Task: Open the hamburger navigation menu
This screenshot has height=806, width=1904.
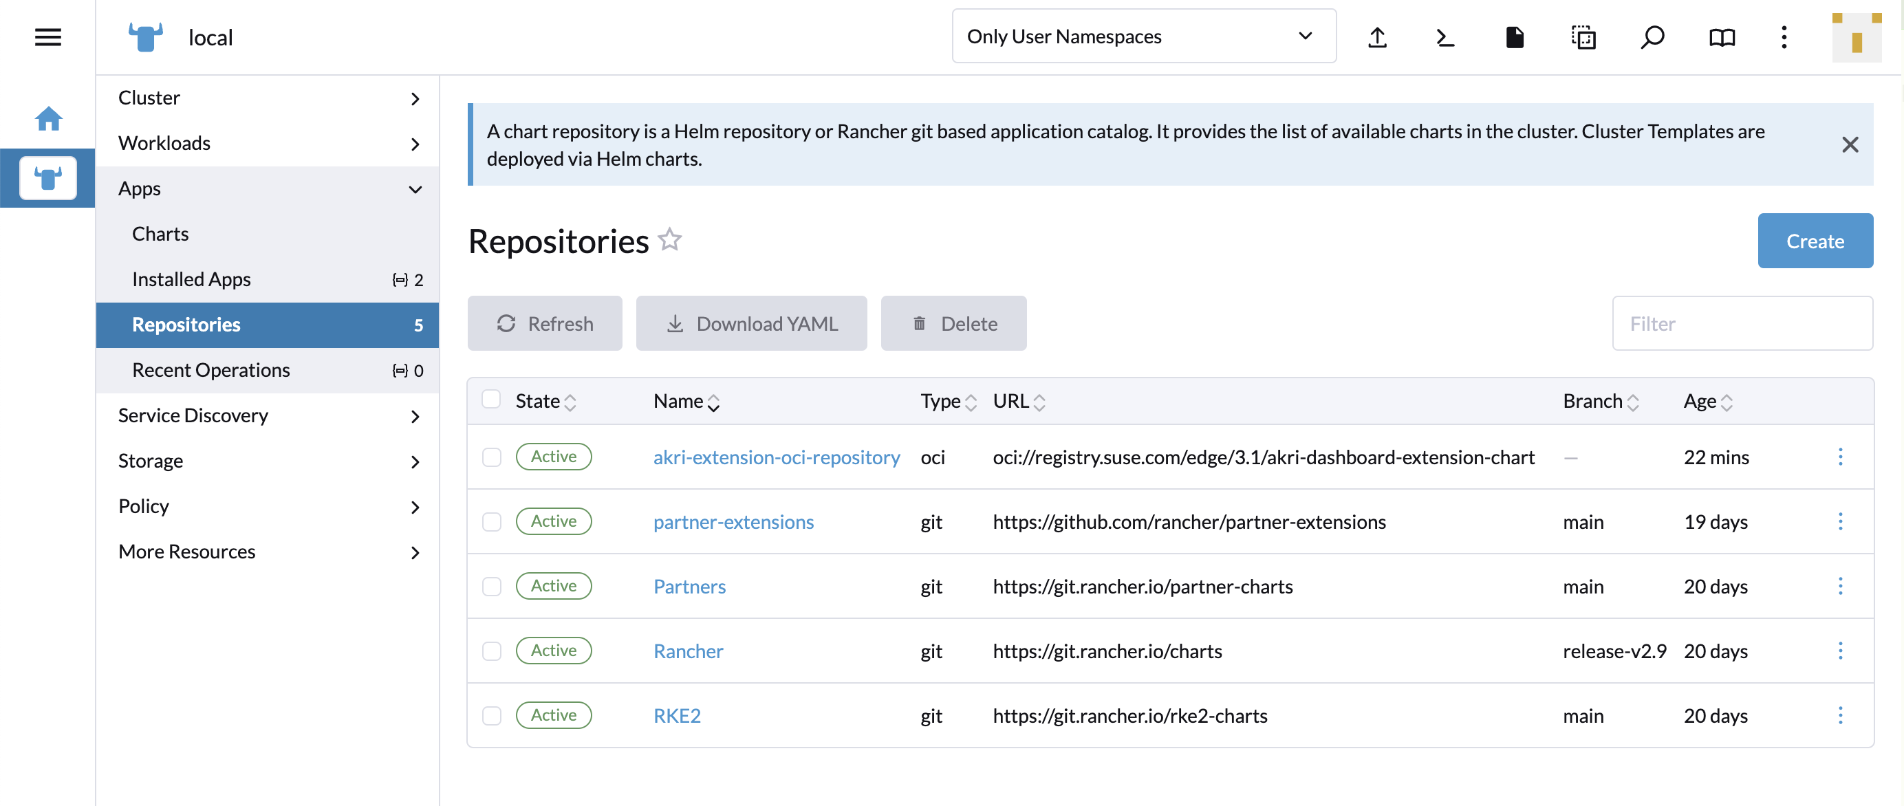Action: pyautogui.click(x=48, y=37)
